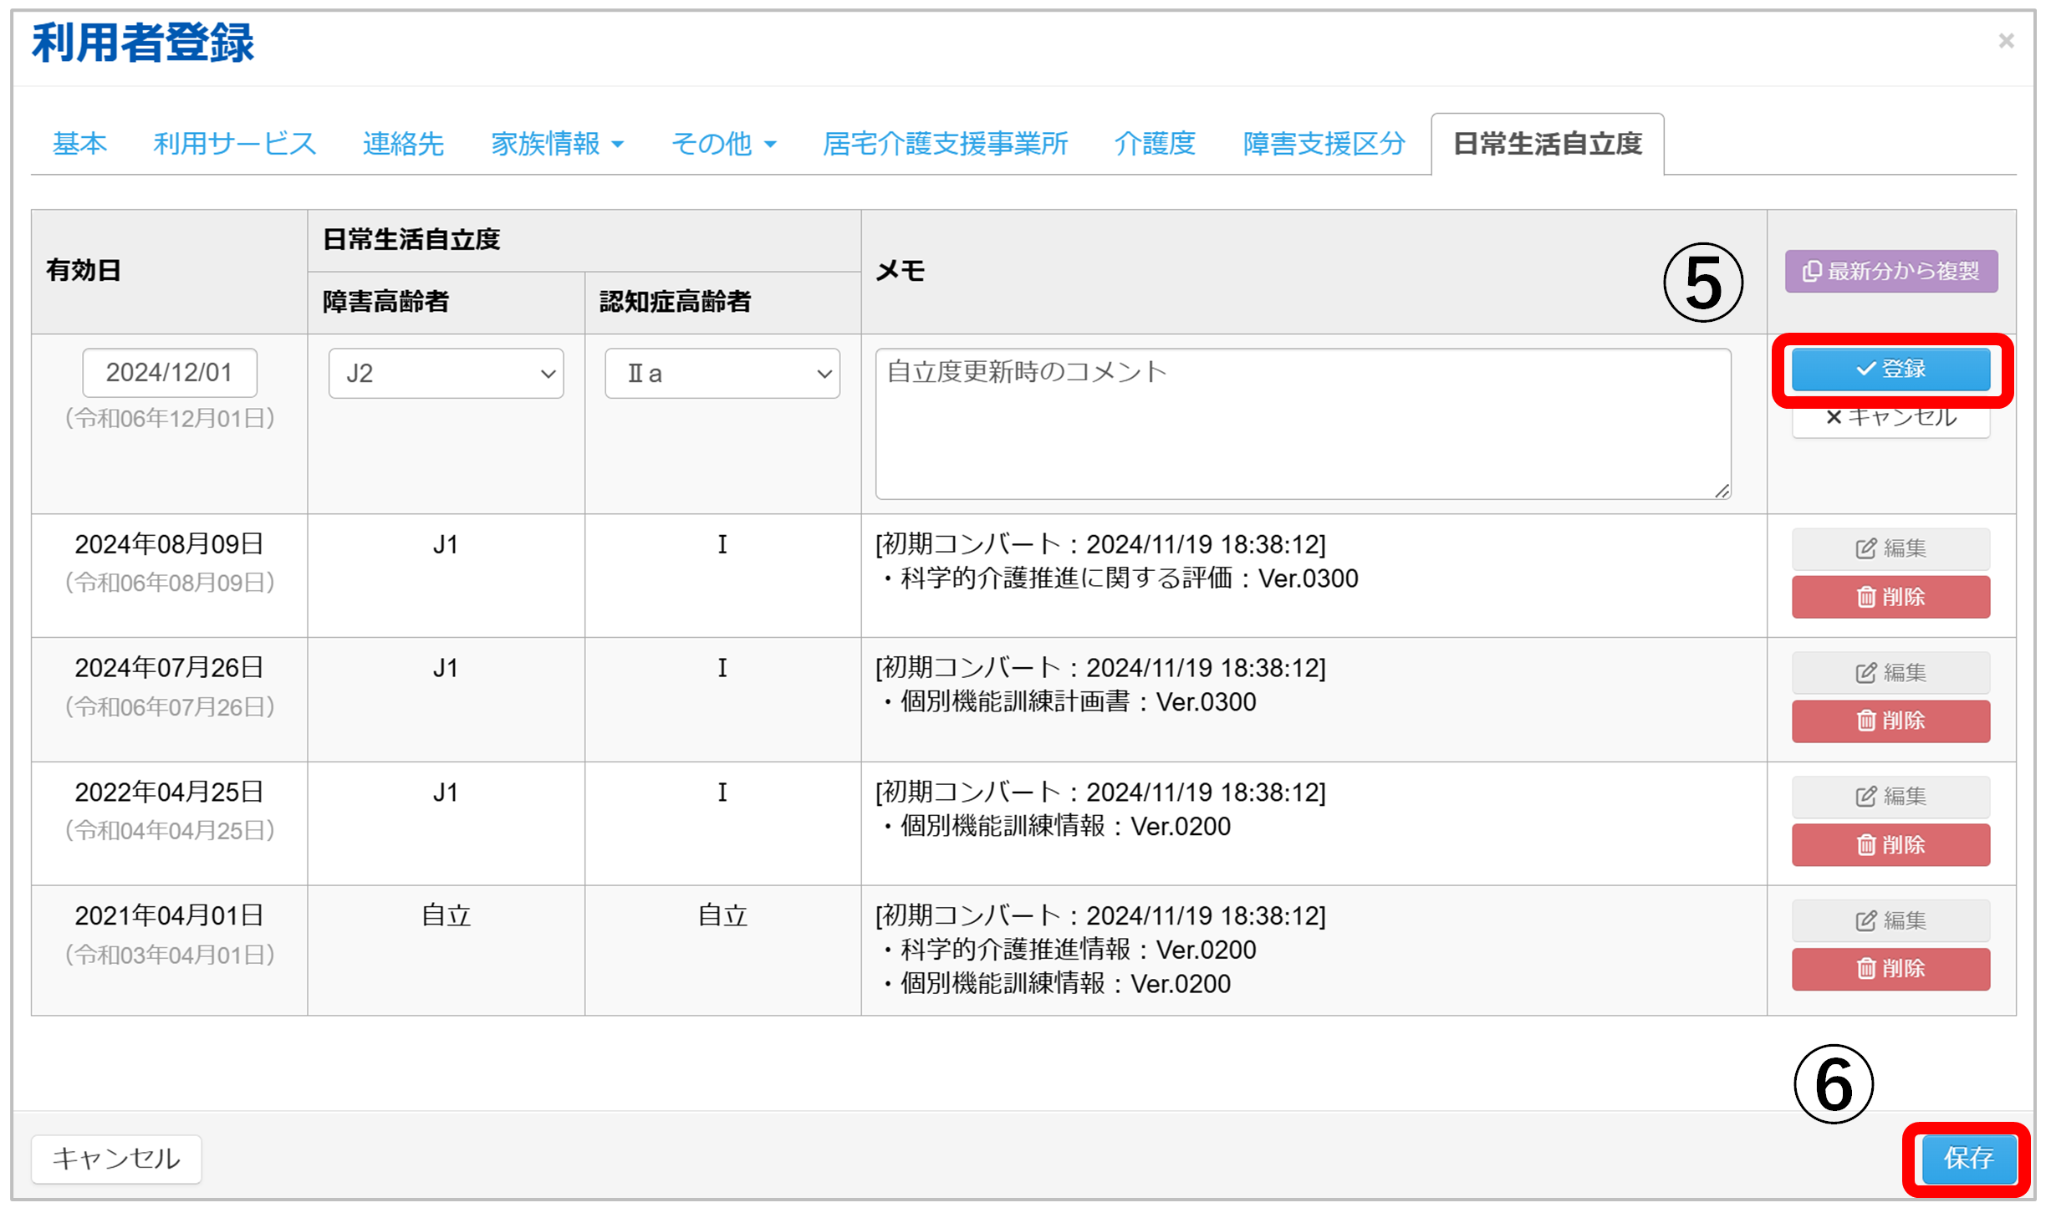Viewport: 2051px width, 1218px height.
Task: Open the 認知症高齢者 Ⅱa dropdown
Action: point(722,373)
